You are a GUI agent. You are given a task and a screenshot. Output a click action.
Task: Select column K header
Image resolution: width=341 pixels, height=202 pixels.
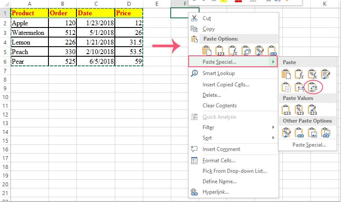tap(324, 3)
